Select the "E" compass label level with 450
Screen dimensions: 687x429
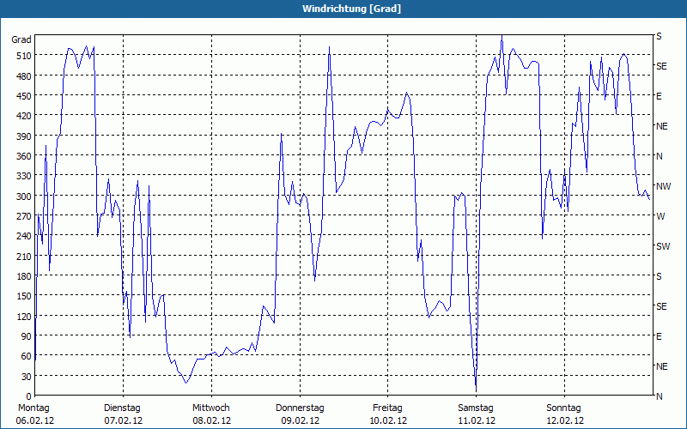click(x=659, y=96)
